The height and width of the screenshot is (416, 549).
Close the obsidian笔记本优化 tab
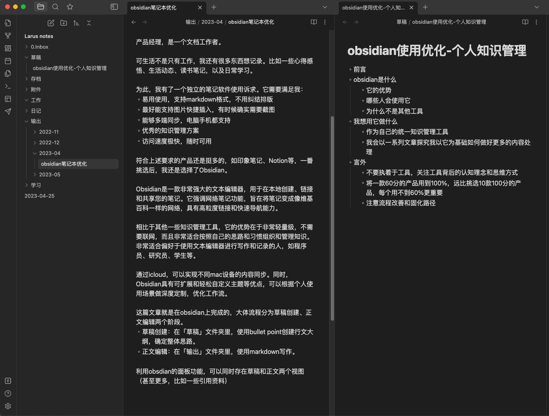click(200, 8)
